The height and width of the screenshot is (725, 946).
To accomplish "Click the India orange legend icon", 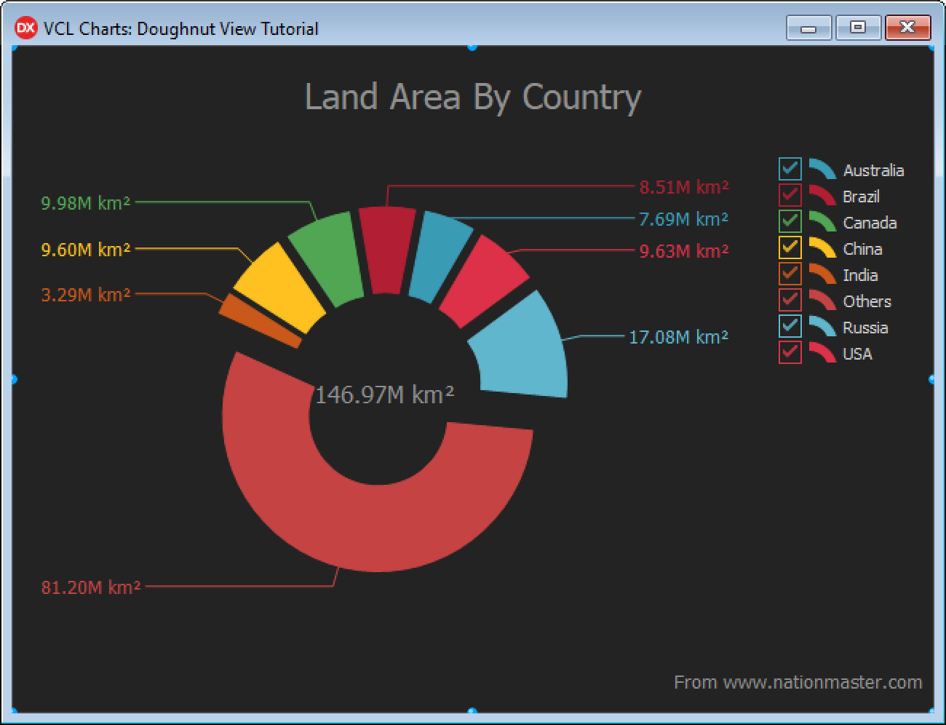I will tap(822, 274).
